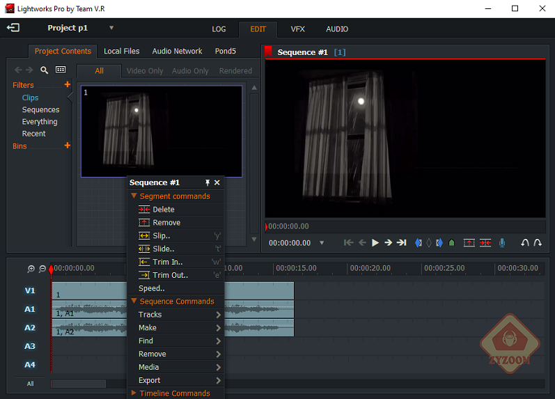This screenshot has height=399, width=555.
Task: Collapse the Segment commands section
Action: 134,196
